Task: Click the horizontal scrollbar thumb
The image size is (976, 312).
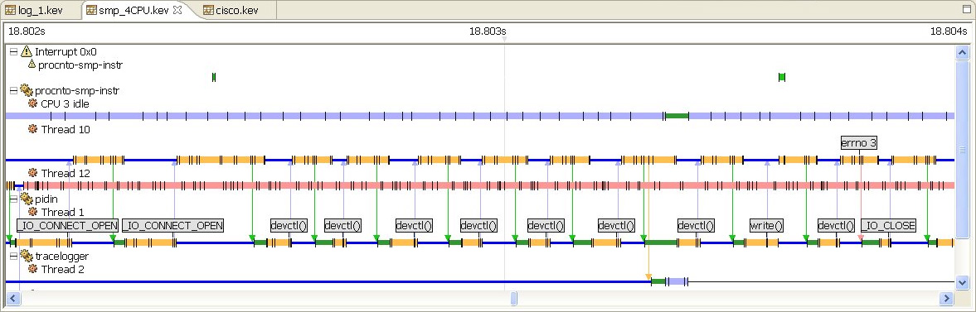Action: click(513, 298)
